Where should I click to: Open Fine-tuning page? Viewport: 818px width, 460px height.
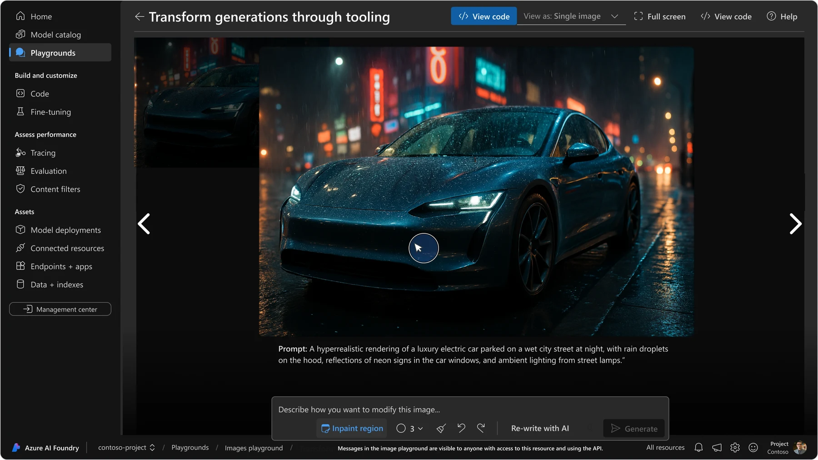coord(60,112)
